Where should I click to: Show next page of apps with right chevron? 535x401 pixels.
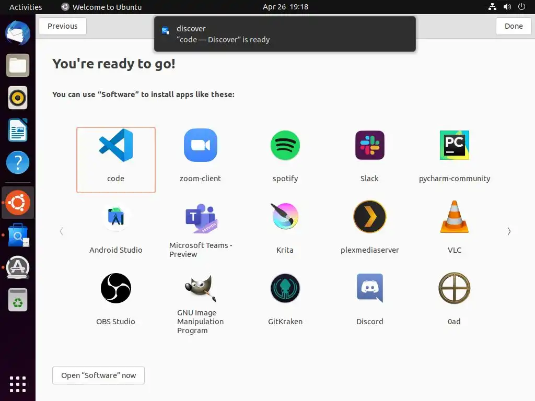point(509,231)
